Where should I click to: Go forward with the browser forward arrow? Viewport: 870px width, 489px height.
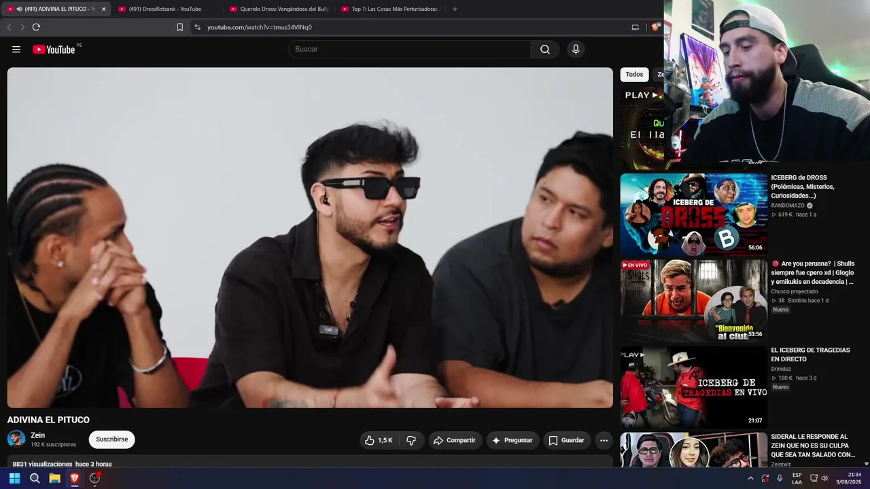[22, 27]
